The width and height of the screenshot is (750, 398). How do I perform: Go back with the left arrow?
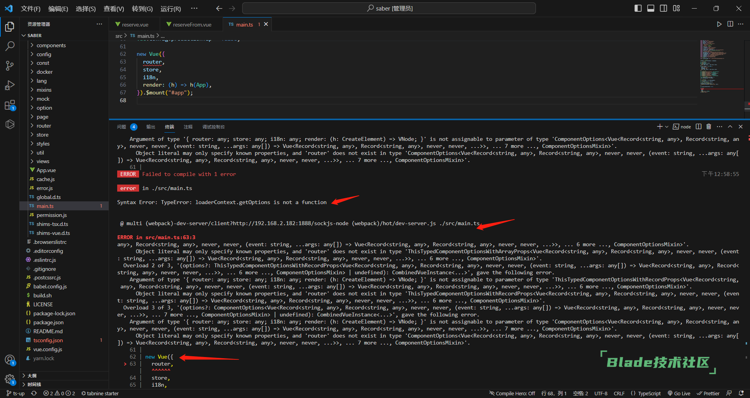pyautogui.click(x=219, y=8)
